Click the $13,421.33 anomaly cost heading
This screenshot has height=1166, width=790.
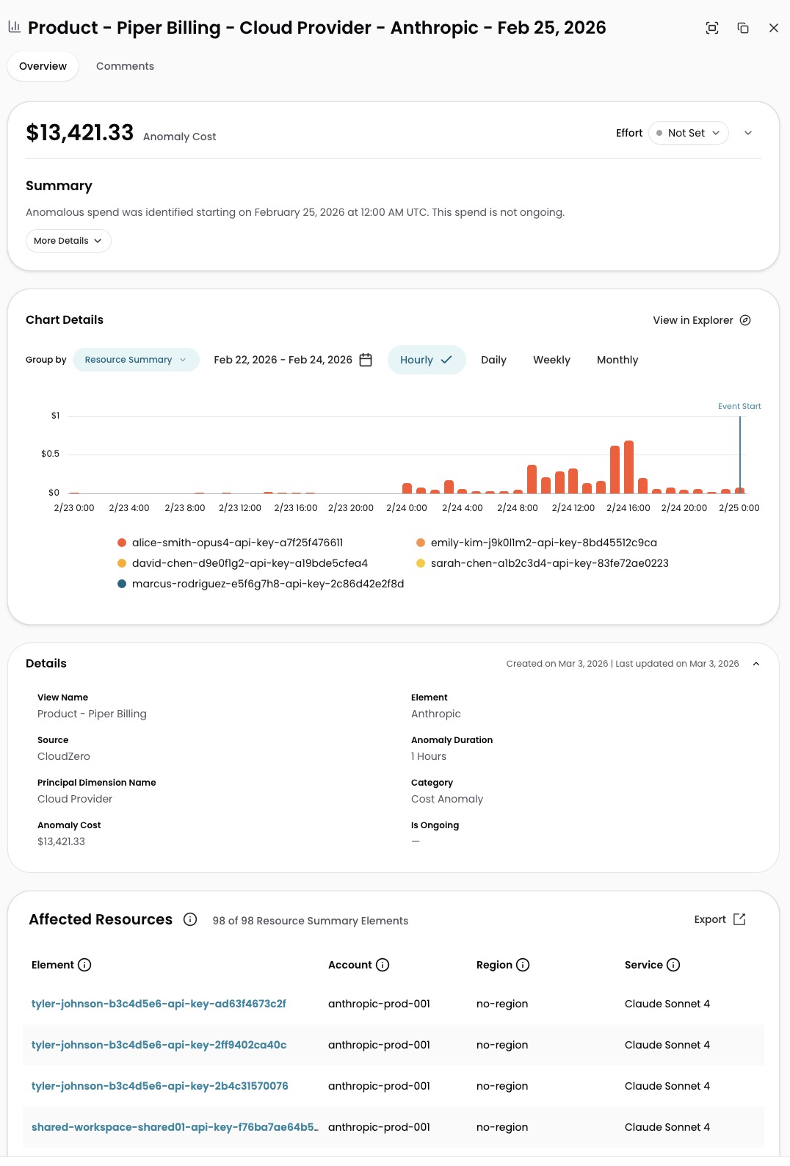point(80,132)
